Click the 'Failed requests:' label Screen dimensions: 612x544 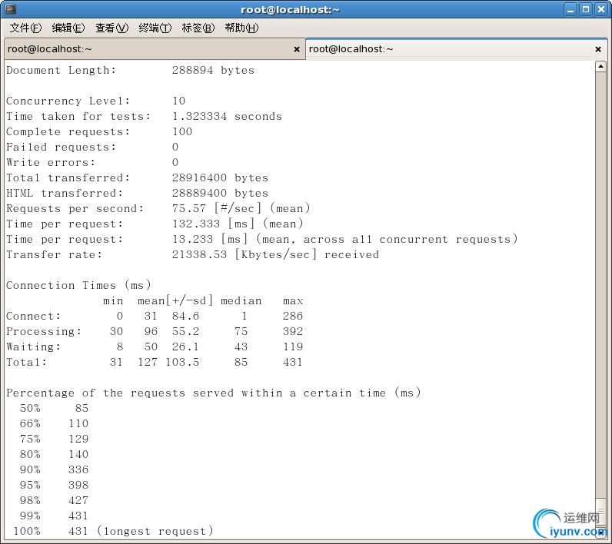[61, 147]
